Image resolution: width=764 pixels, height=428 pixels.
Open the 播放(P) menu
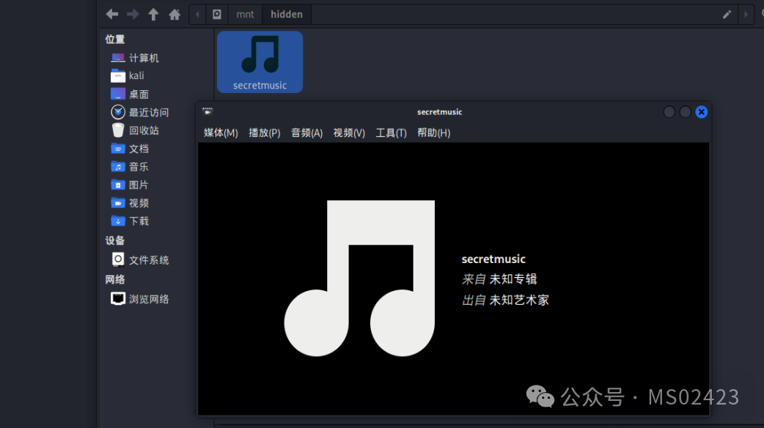pos(265,133)
